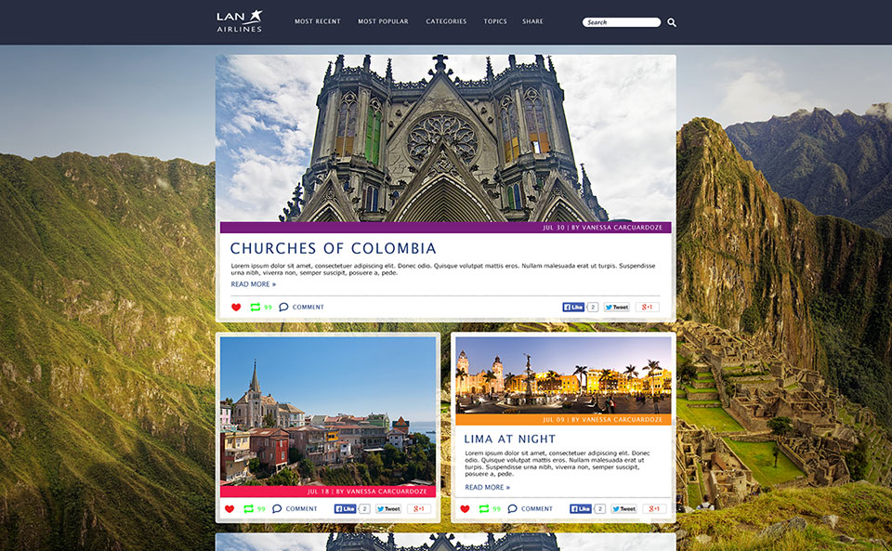
Task: Open the Comment link on Jul 18 post
Action: pyautogui.click(x=301, y=509)
